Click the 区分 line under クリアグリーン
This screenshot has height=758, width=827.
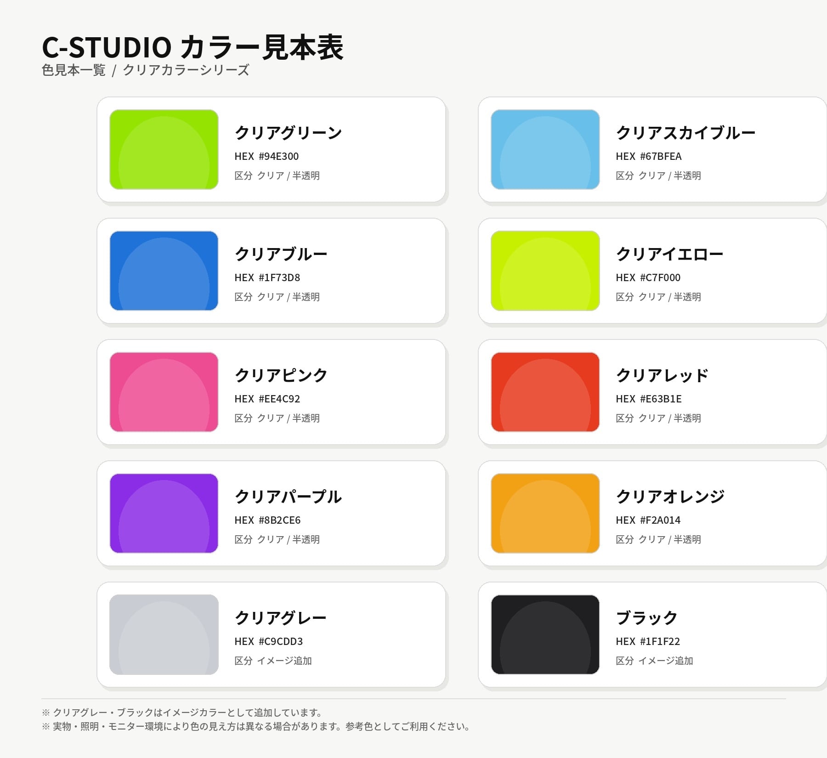[277, 175]
